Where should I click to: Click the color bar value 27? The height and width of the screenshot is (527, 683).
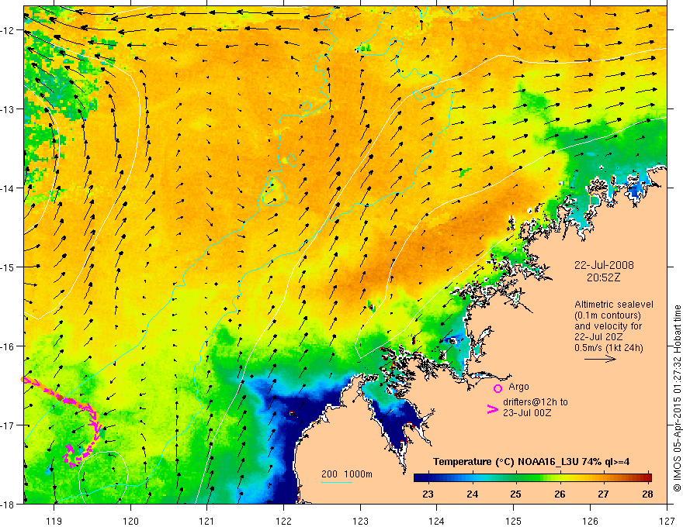tap(603, 494)
